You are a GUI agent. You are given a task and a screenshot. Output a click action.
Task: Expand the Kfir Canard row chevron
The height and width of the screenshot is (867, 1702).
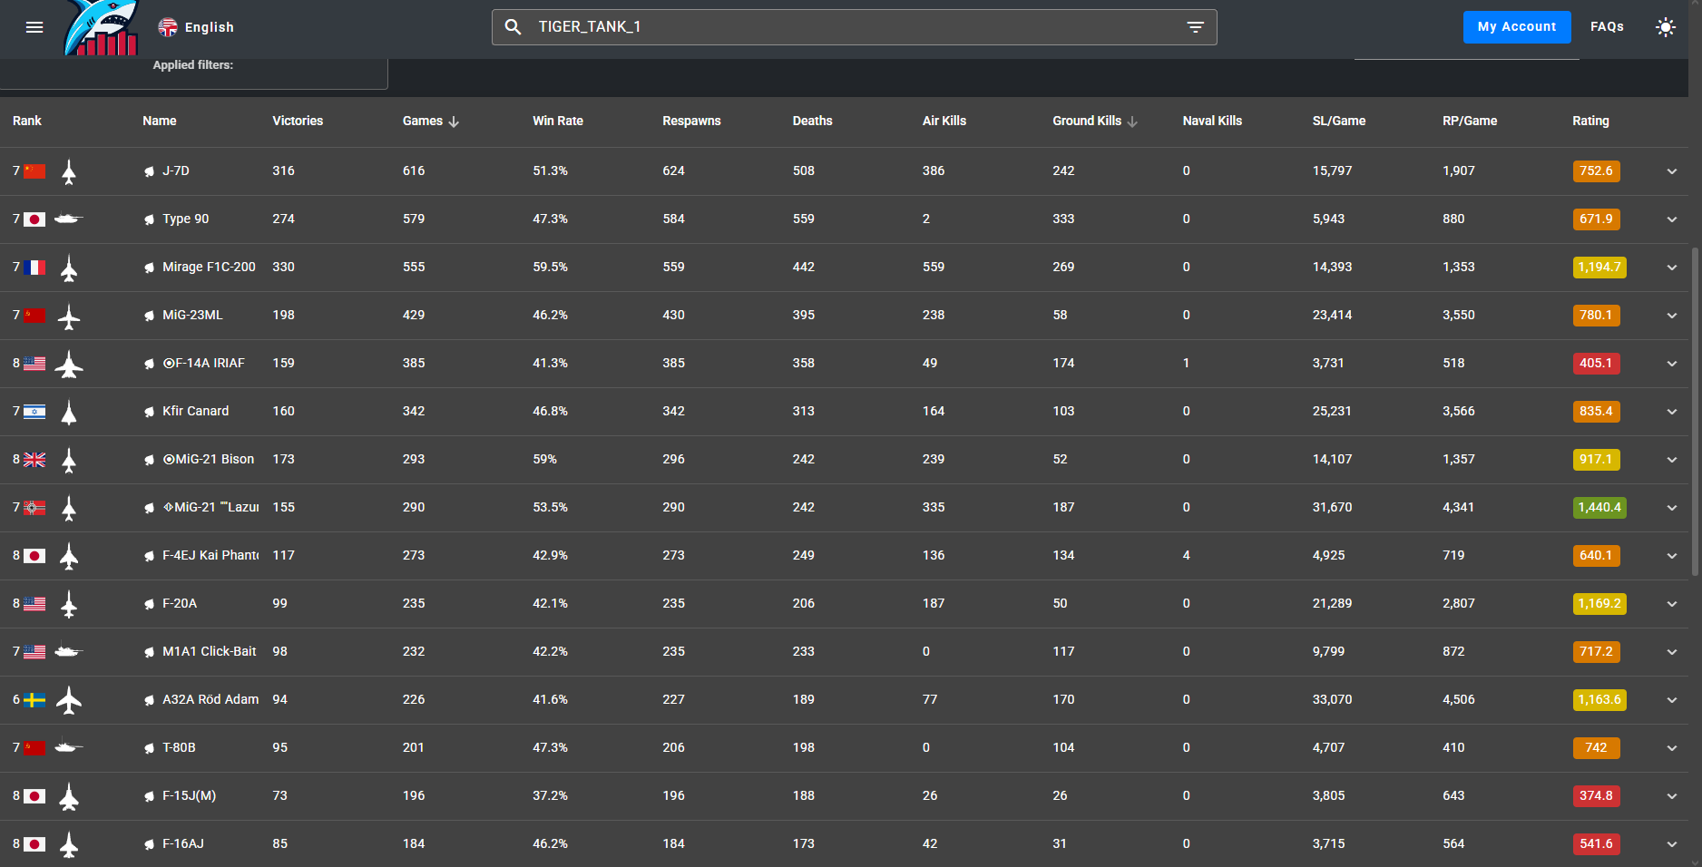[x=1671, y=412]
